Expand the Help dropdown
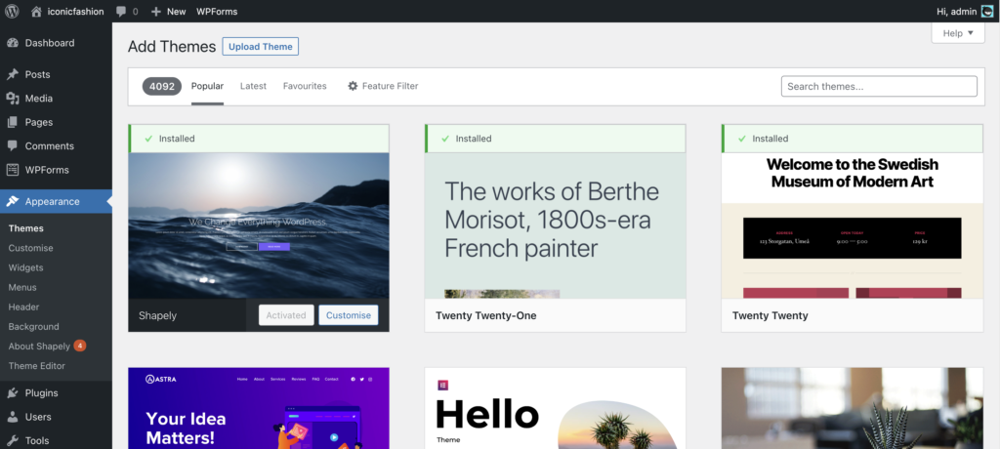Screen dimensions: 1000x449 click(x=958, y=33)
